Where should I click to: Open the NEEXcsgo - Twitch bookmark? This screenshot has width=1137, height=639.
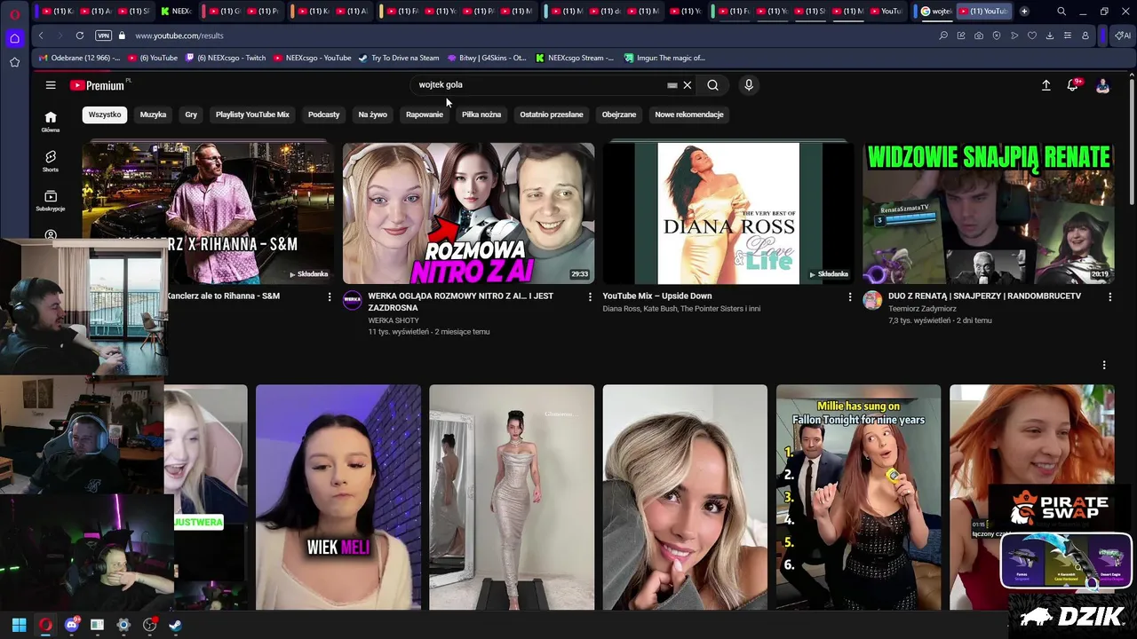pyautogui.click(x=226, y=58)
